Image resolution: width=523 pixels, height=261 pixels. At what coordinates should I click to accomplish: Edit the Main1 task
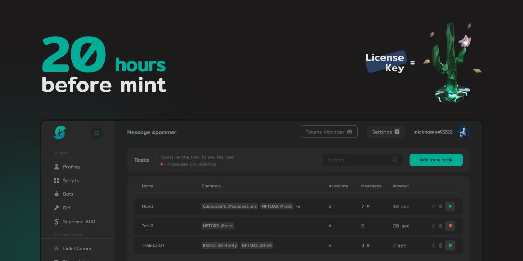pos(433,206)
